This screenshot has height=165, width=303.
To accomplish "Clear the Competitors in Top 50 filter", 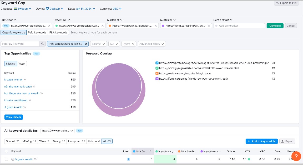I will pos(86,44).
